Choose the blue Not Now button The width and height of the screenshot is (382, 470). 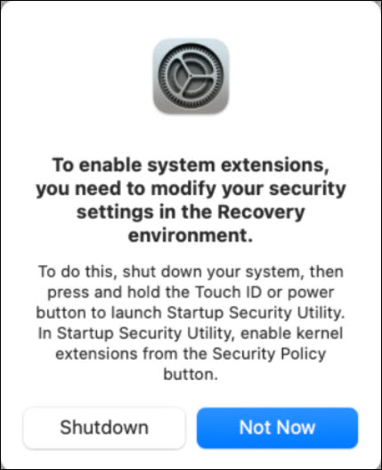pos(277,427)
